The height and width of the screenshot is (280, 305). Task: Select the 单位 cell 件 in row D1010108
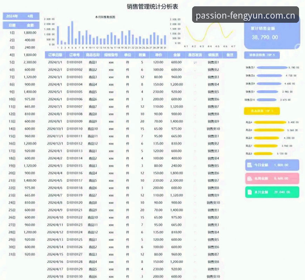(x=127, y=114)
